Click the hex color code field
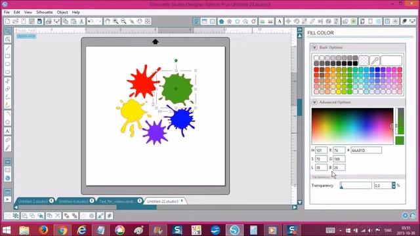 tap(366, 150)
